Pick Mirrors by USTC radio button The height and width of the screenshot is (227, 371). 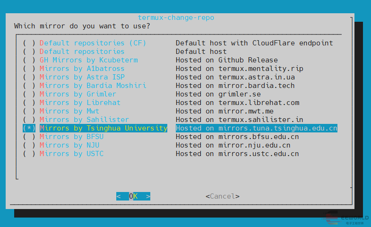tap(29, 154)
